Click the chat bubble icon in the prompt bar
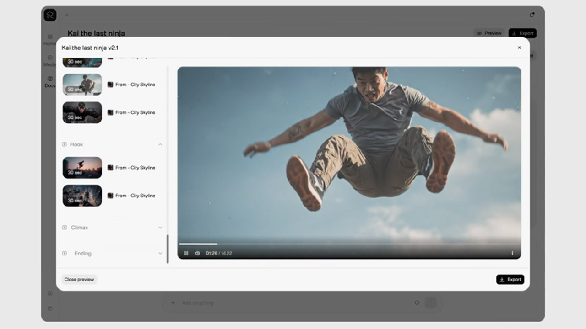 click(x=417, y=302)
